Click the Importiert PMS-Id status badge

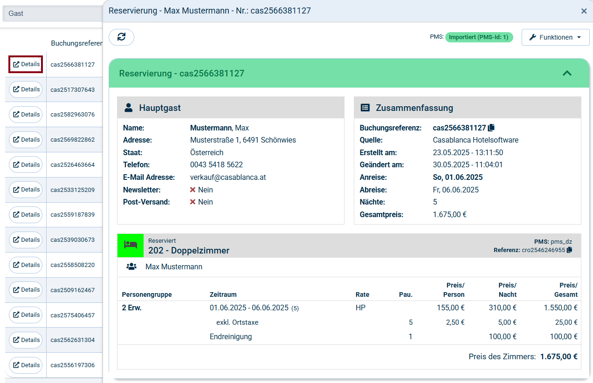tap(479, 37)
